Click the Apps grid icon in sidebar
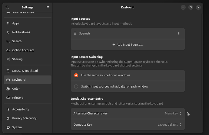The image size is (209, 135). click(x=8, y=23)
